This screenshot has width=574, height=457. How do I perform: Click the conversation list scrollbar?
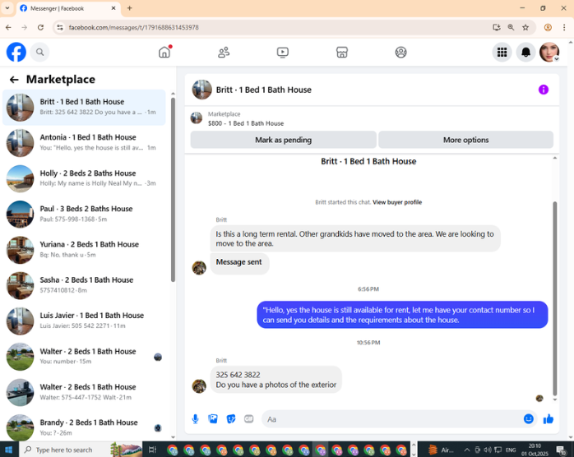[x=174, y=190]
